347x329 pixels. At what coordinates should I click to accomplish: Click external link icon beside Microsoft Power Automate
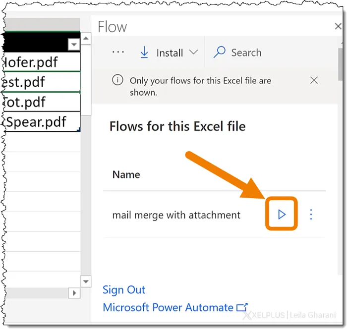(242, 308)
